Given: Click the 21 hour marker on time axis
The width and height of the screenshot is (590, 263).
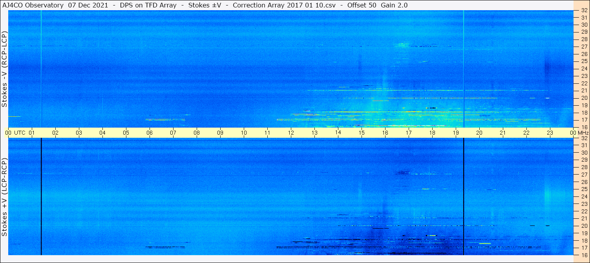Looking at the screenshot, I should [503, 133].
